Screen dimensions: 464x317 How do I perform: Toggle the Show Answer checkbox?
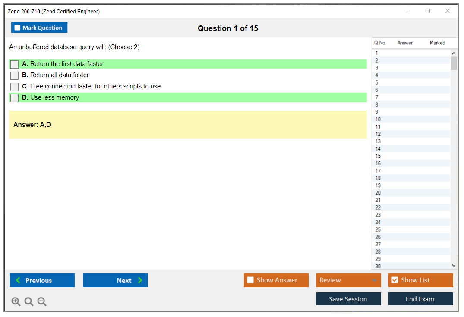coord(250,280)
